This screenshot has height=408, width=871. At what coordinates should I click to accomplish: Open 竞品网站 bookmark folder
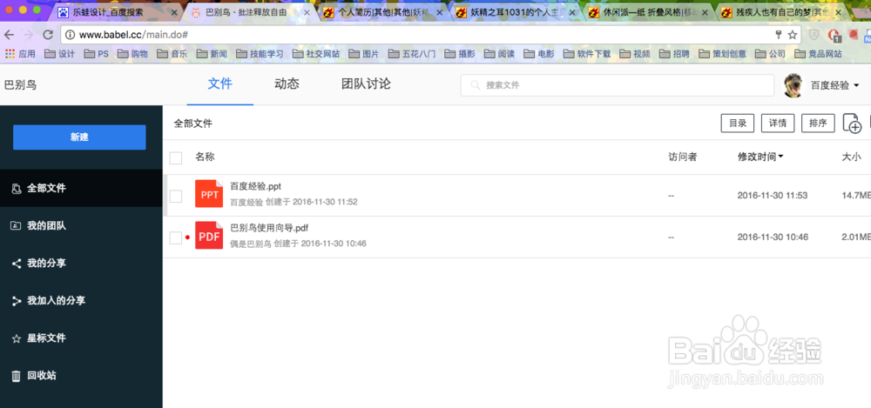click(x=818, y=54)
